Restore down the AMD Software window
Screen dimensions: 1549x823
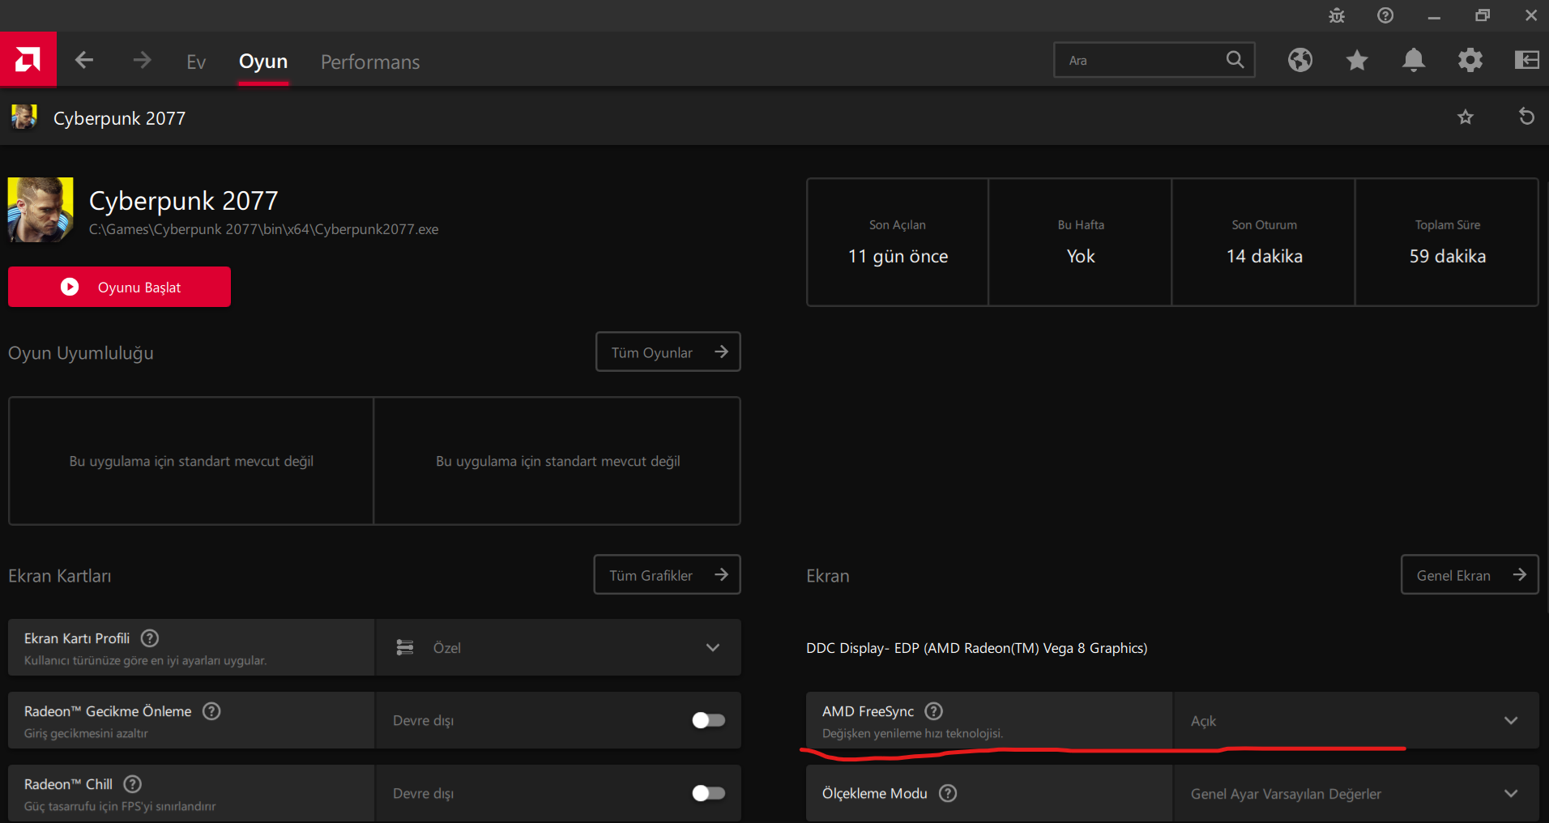1483,15
